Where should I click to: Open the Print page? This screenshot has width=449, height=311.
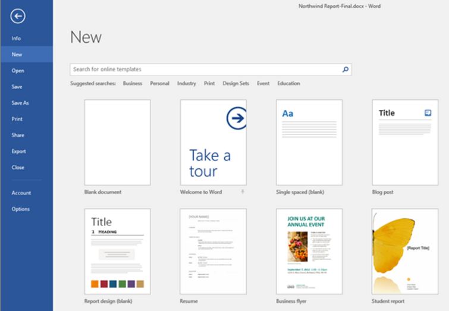26,119
